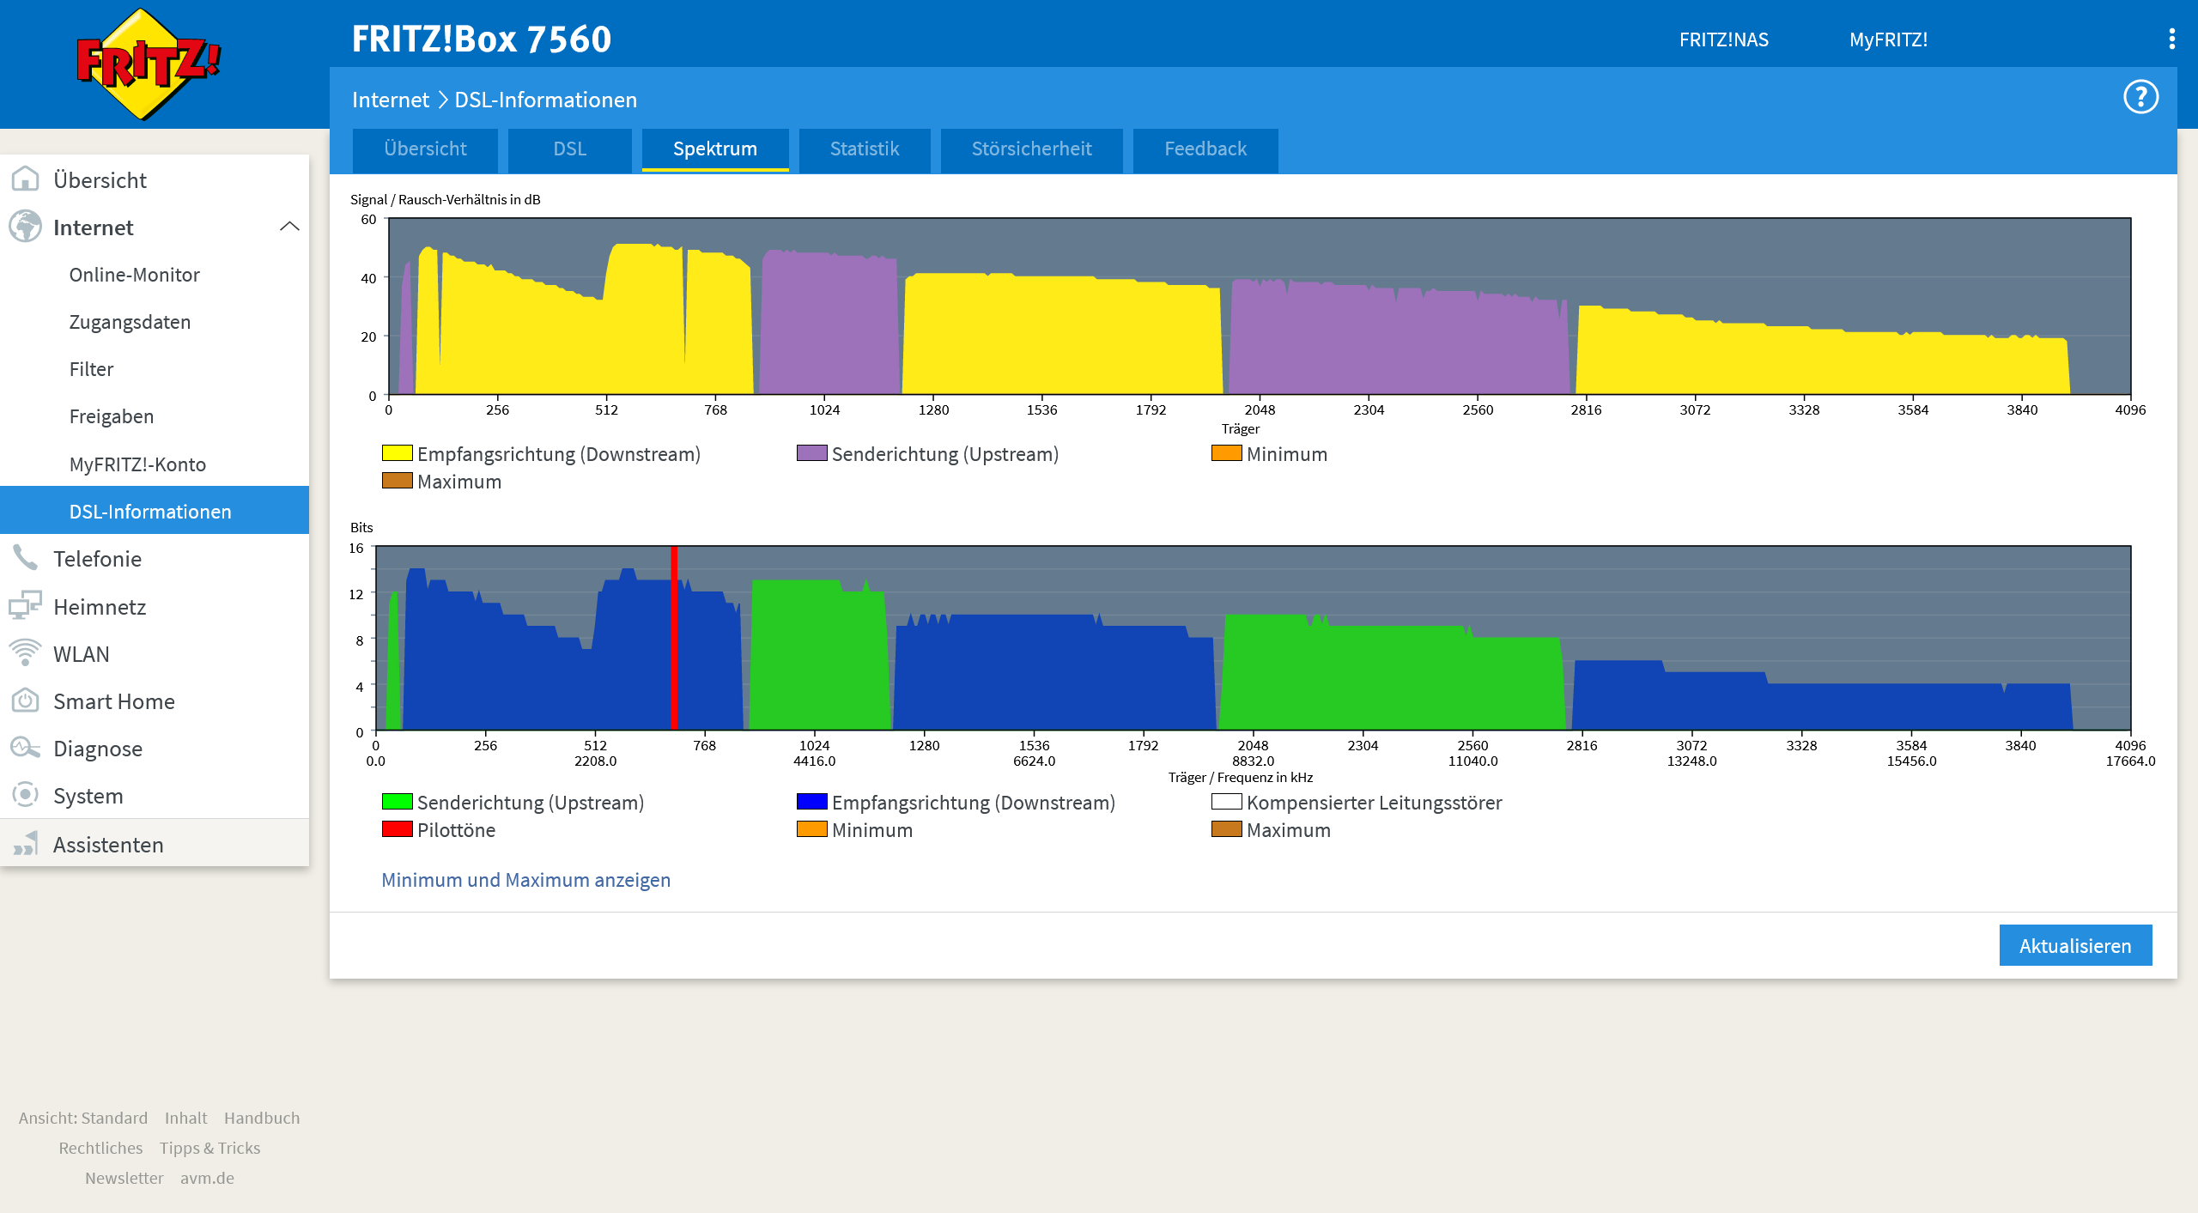Click the Aktualisieren button
Viewport: 2198px width, 1213px height.
click(x=2075, y=945)
